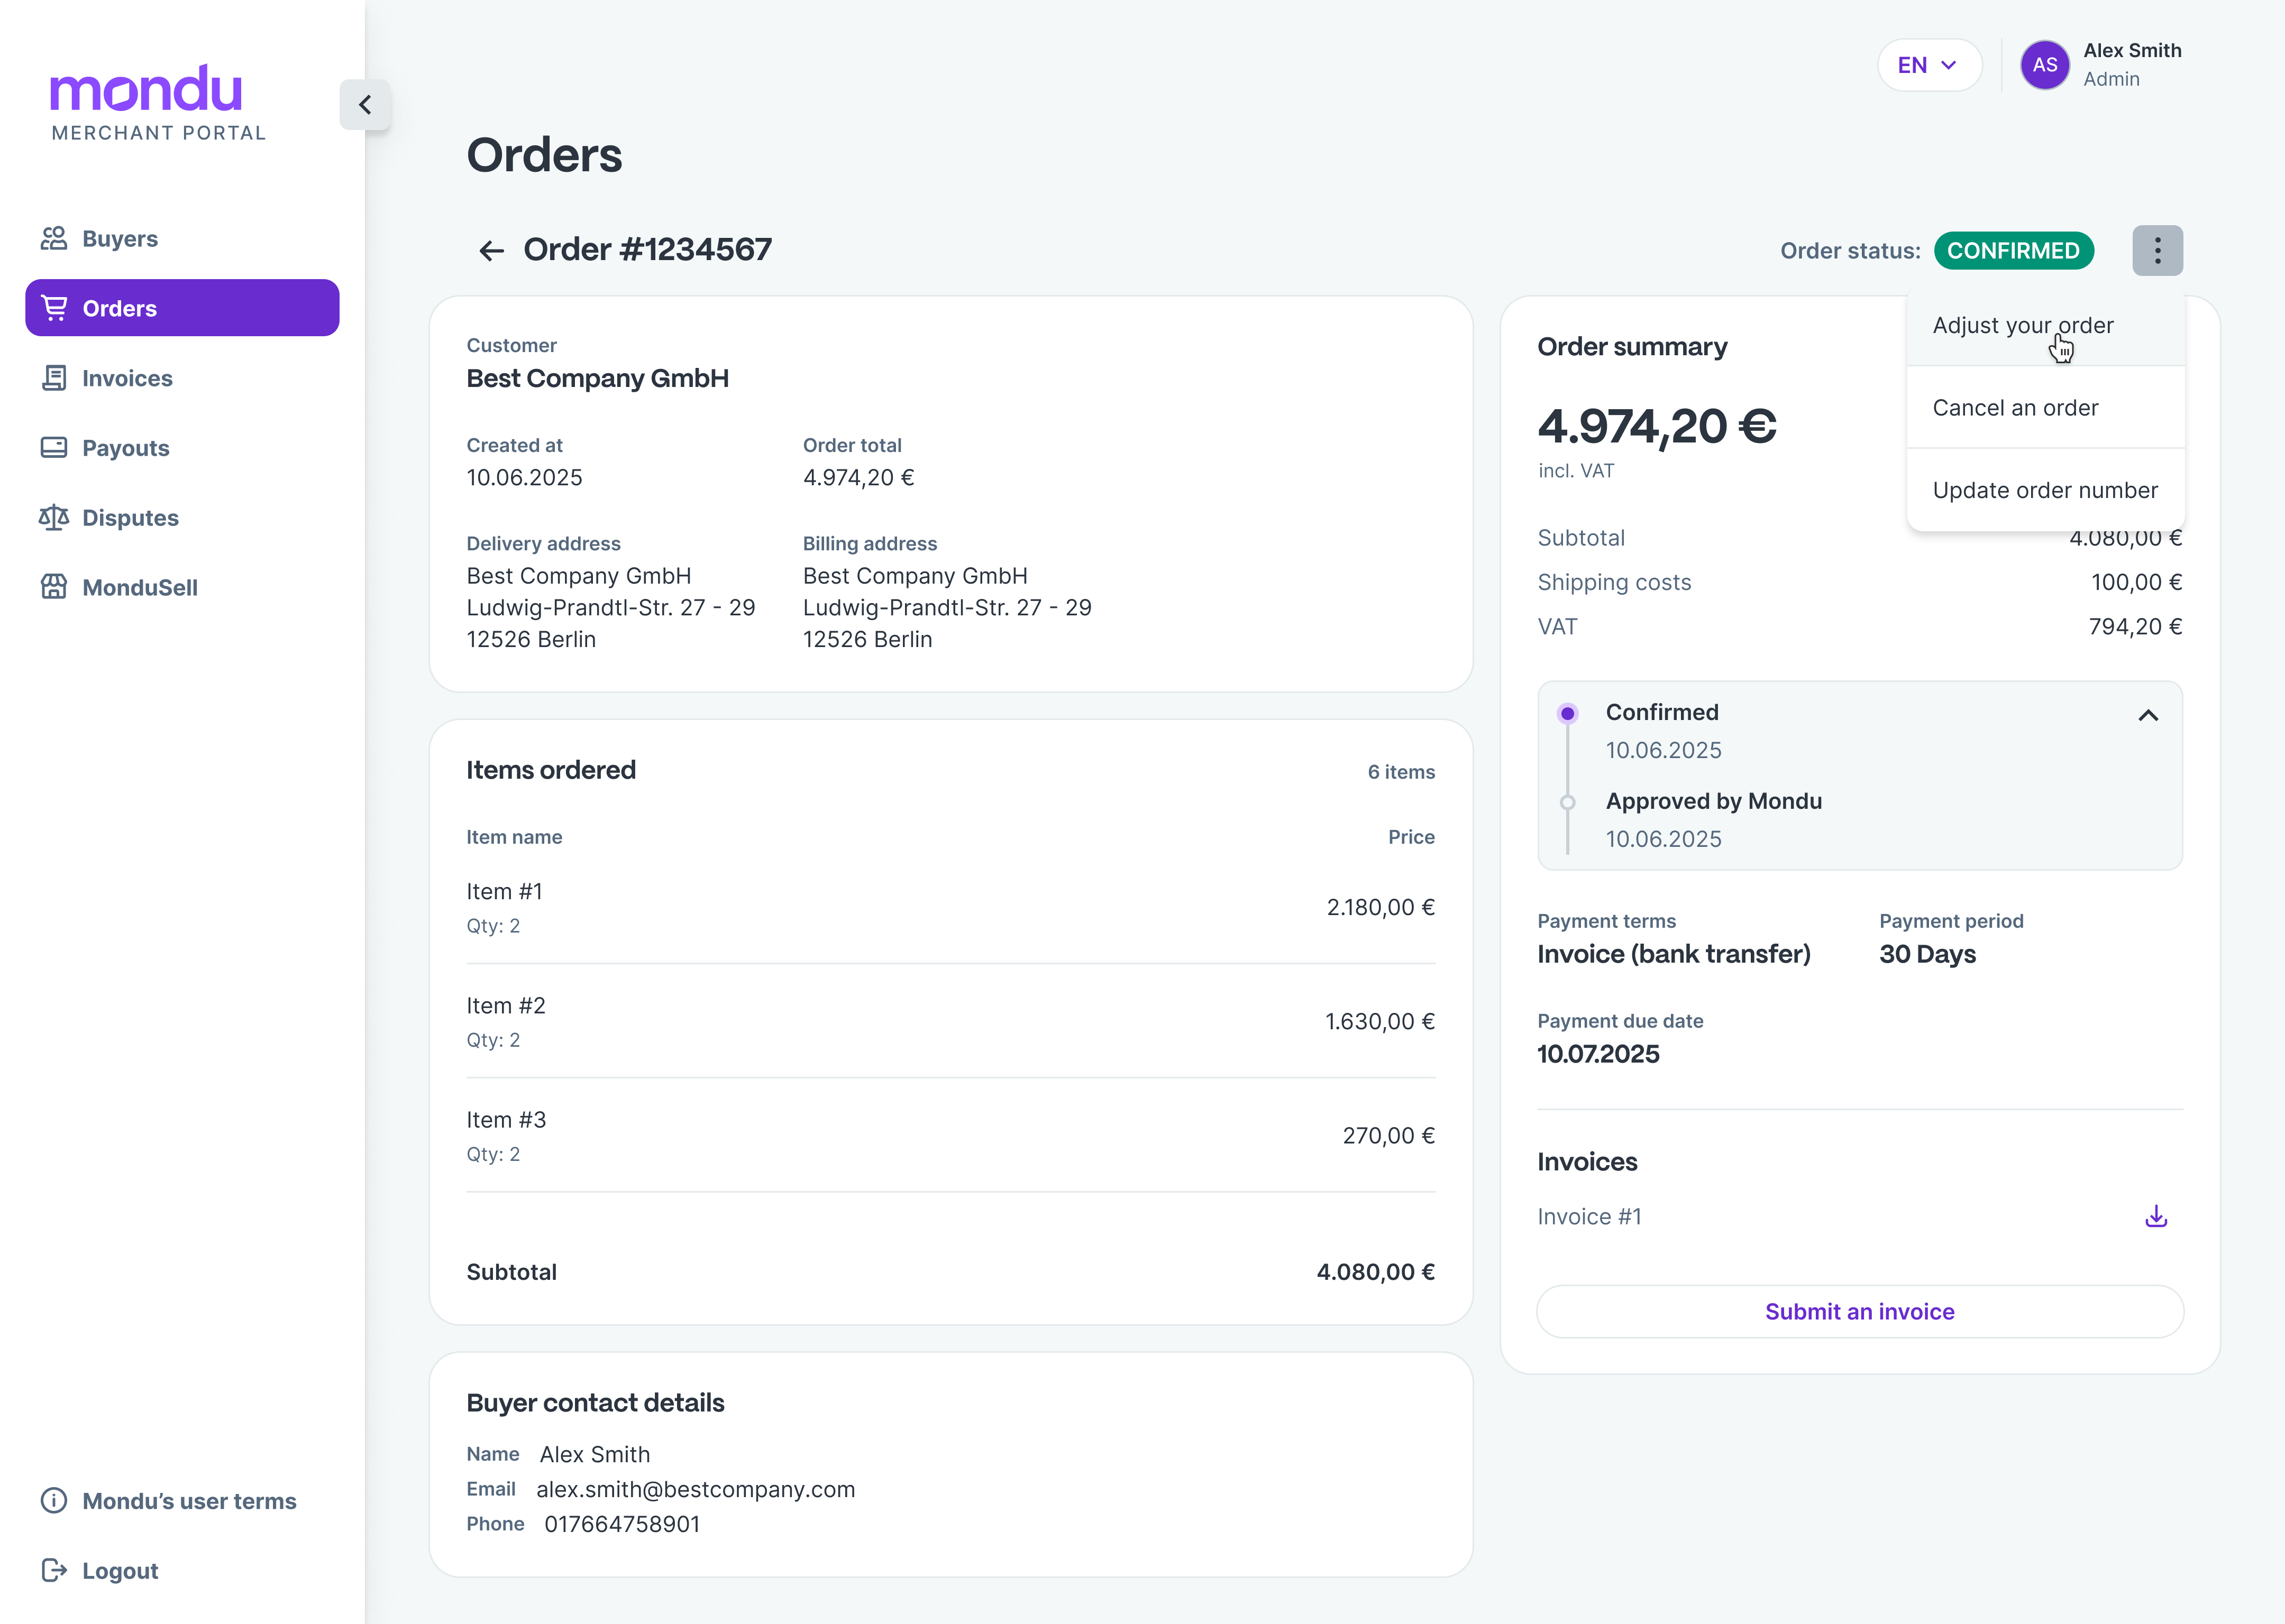The height and width of the screenshot is (1624, 2285).
Task: Click the Payouts card icon
Action: click(54, 447)
